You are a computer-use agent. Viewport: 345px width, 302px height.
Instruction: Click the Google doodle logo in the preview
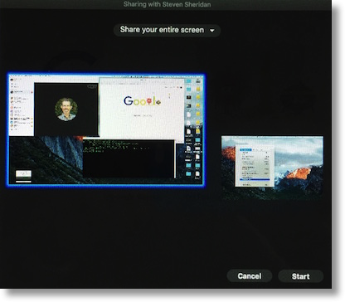pos(142,100)
